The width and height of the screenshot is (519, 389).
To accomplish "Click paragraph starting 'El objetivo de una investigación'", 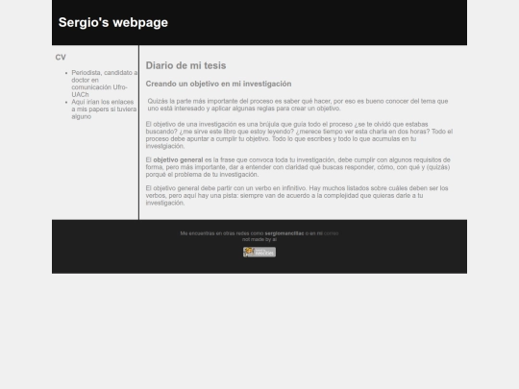I will pos(299,135).
